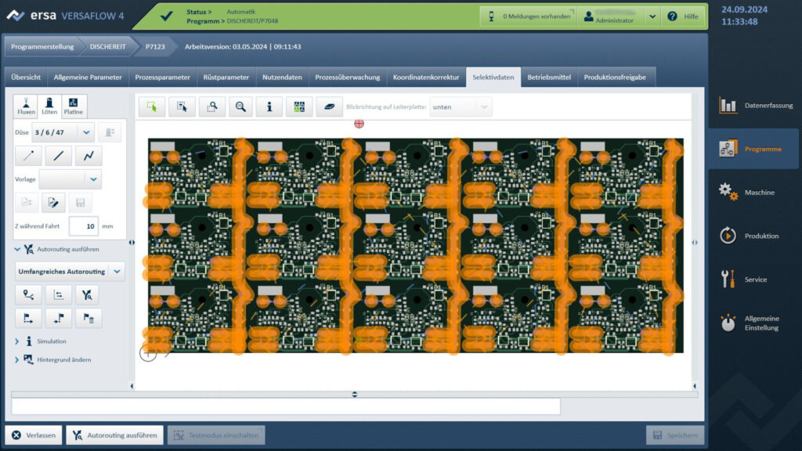Click the small autorouting icon in the grid
802x451 pixels.
[x=87, y=294]
